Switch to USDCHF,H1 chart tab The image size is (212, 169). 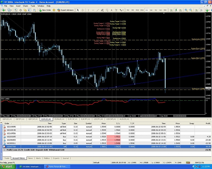[x=111, y=119]
